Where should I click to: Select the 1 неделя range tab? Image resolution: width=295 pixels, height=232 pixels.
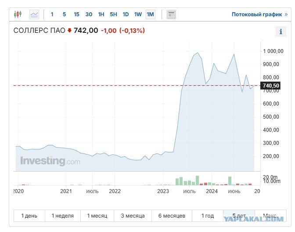[x=63, y=216]
